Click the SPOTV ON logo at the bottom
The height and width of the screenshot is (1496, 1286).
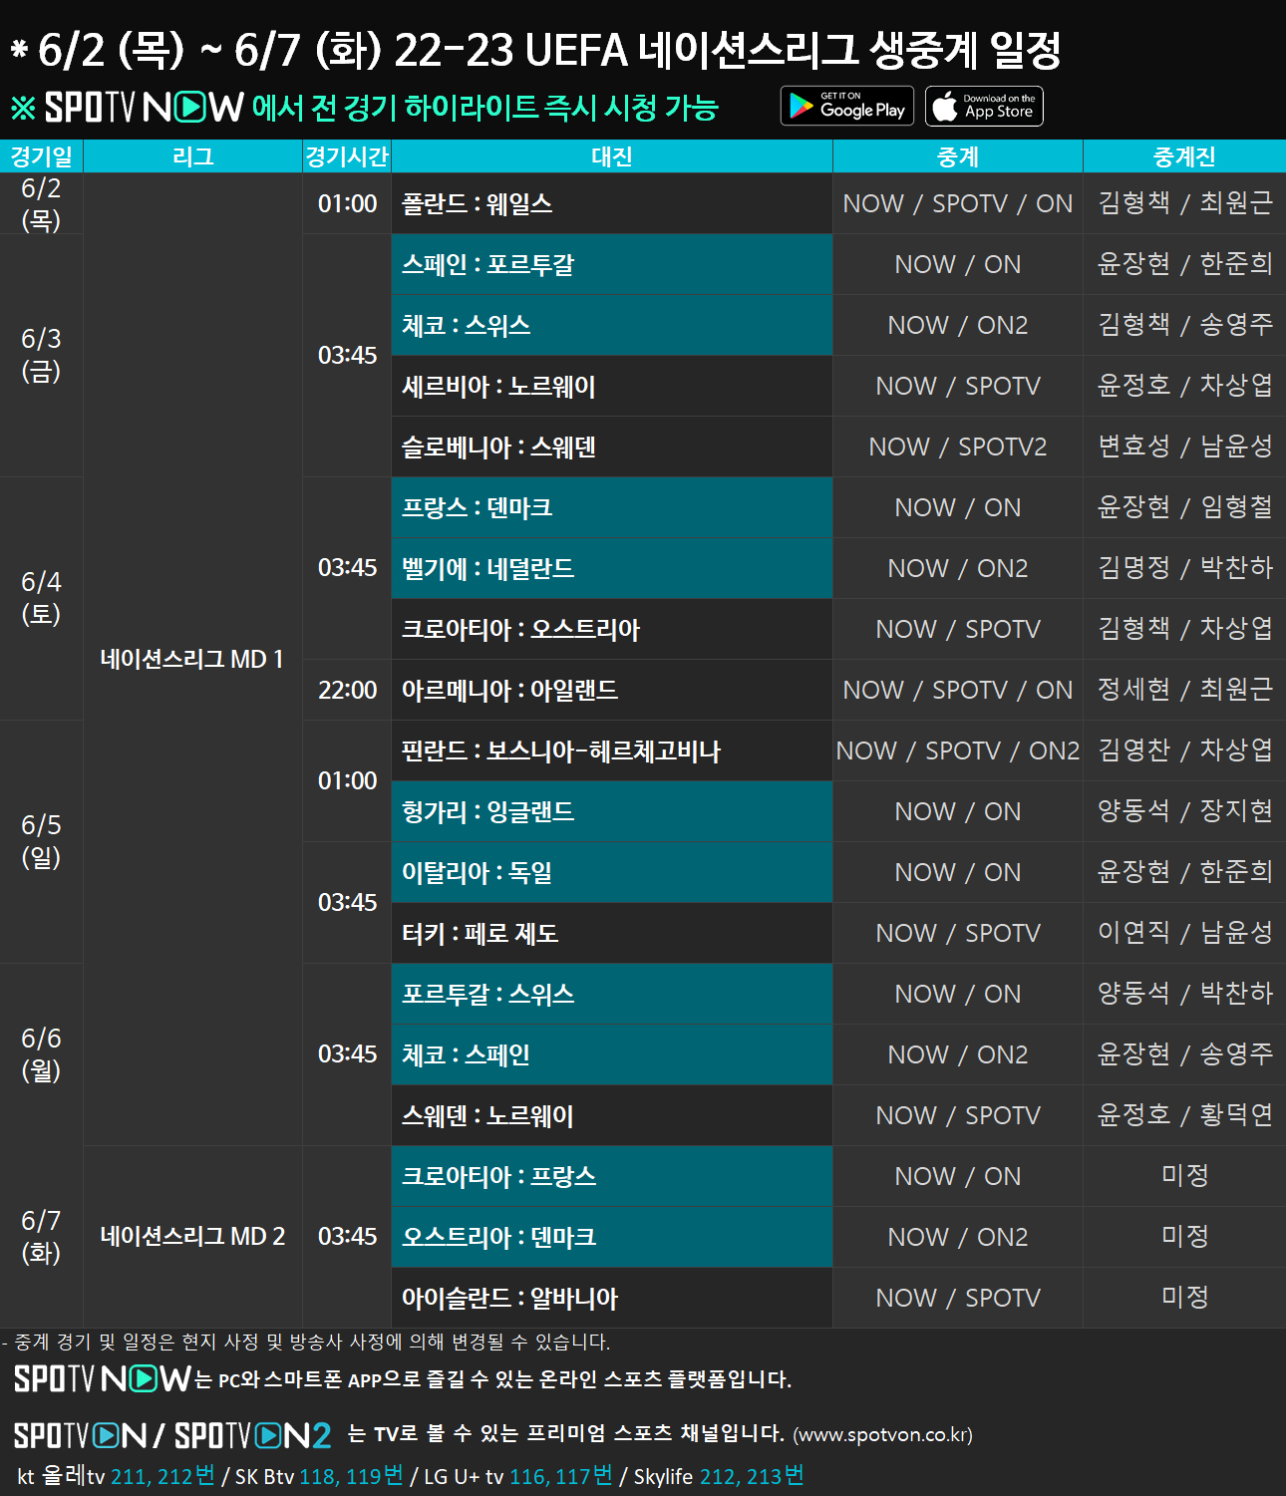[x=80, y=1435]
